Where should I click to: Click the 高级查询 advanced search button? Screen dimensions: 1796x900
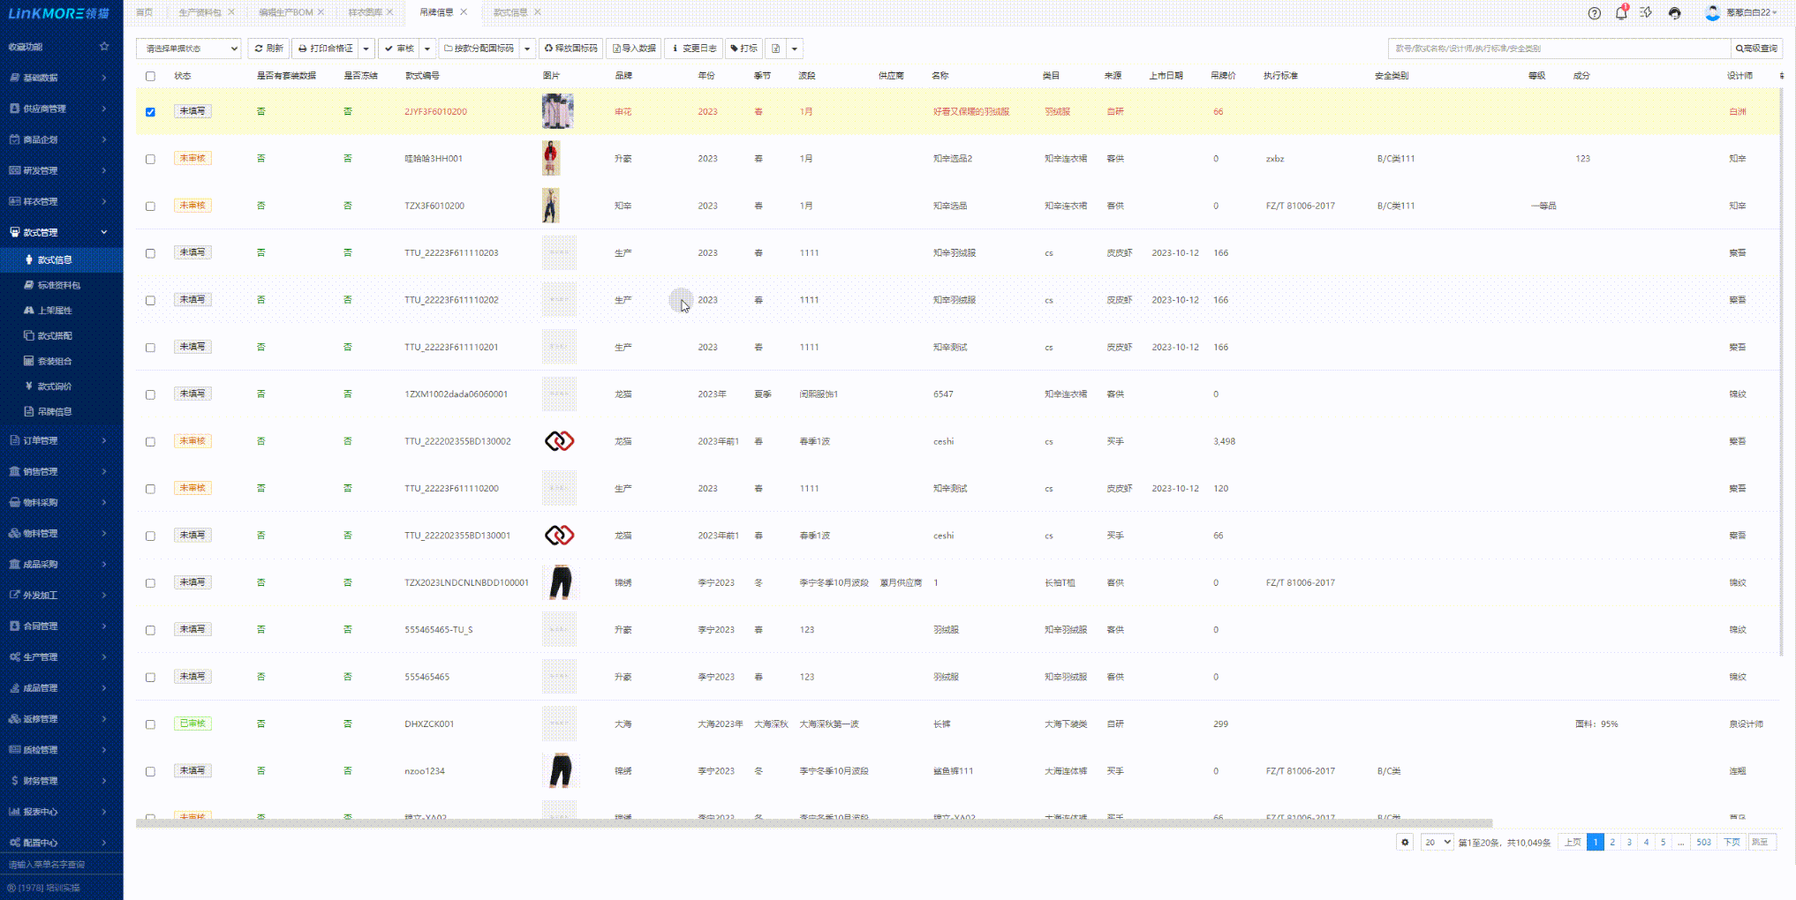1756,49
